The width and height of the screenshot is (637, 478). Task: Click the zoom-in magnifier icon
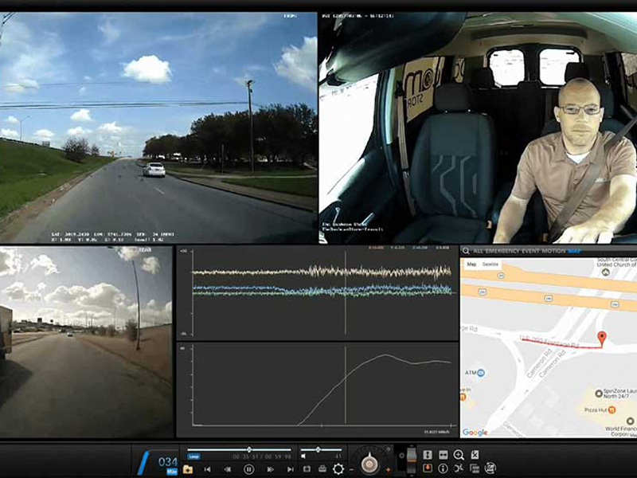pyautogui.click(x=459, y=455)
